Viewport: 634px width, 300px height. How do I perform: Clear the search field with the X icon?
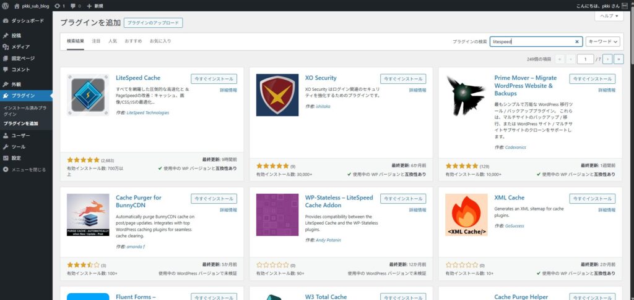(x=577, y=41)
